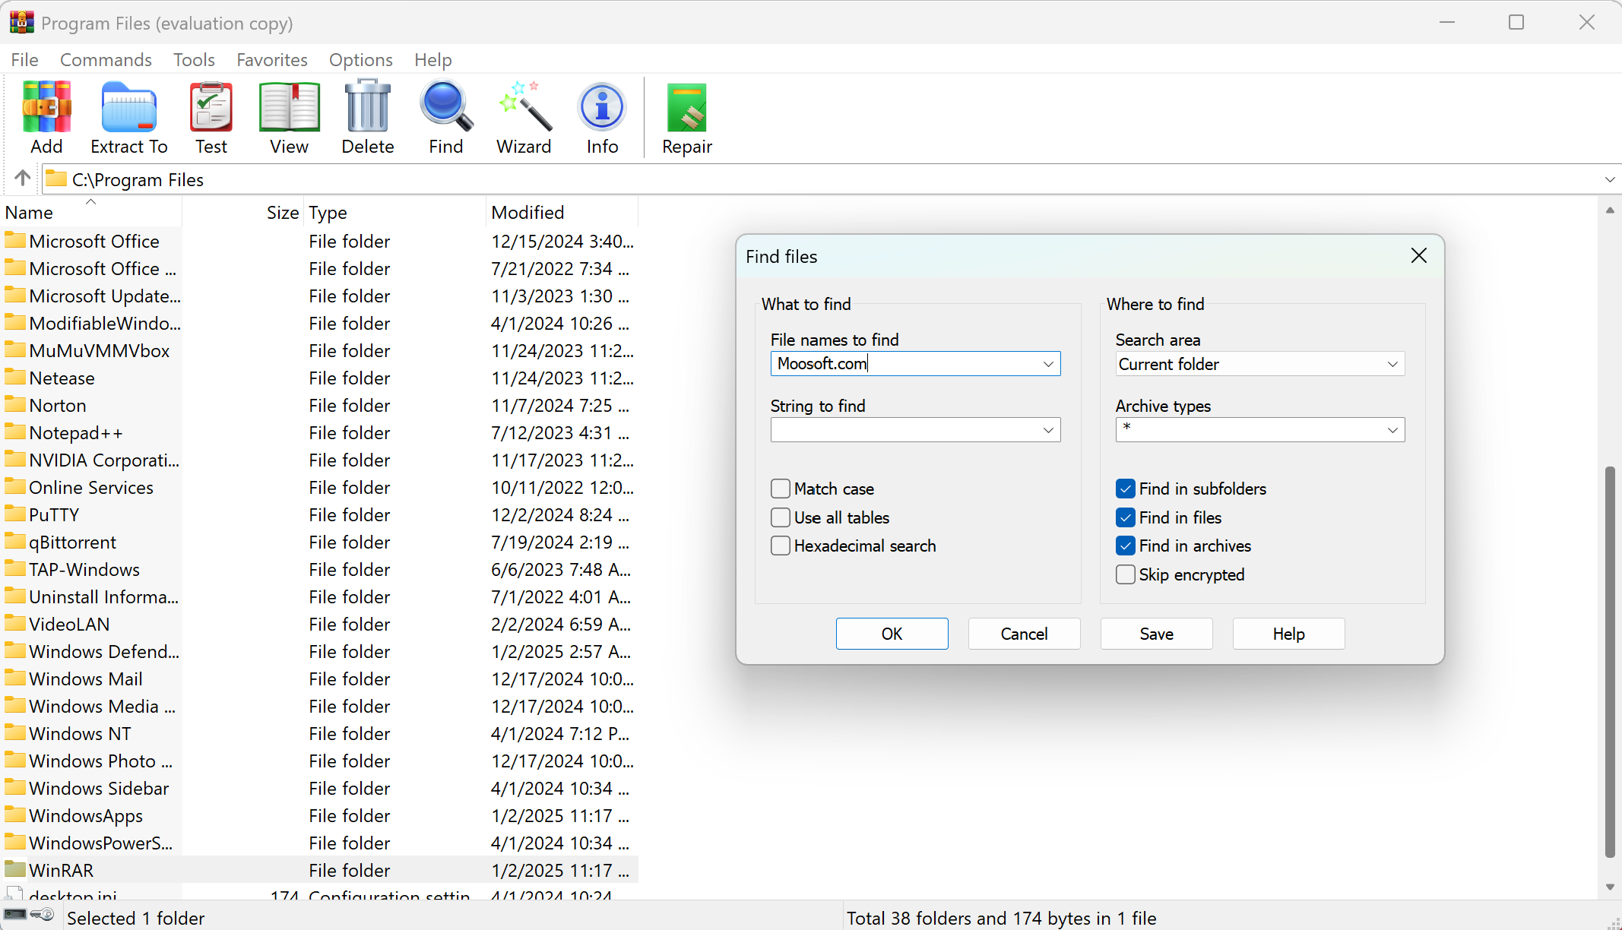Select the TAP-Windows folder icon
Viewport: 1622px width, 930px height.
click(15, 568)
